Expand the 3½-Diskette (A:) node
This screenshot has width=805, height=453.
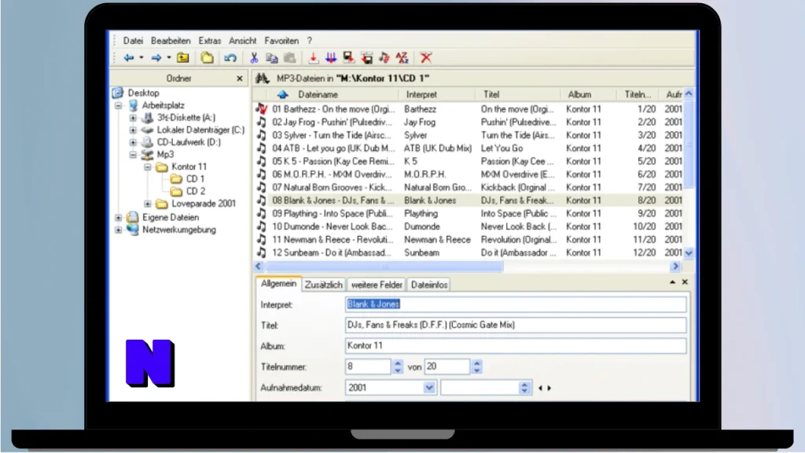[x=133, y=118]
